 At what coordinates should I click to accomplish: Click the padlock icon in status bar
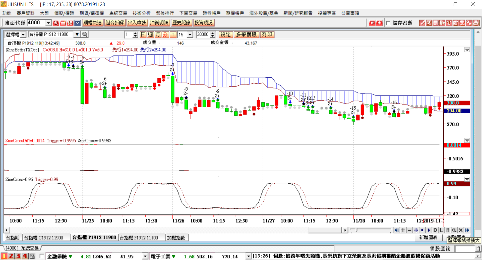click(x=32, y=256)
